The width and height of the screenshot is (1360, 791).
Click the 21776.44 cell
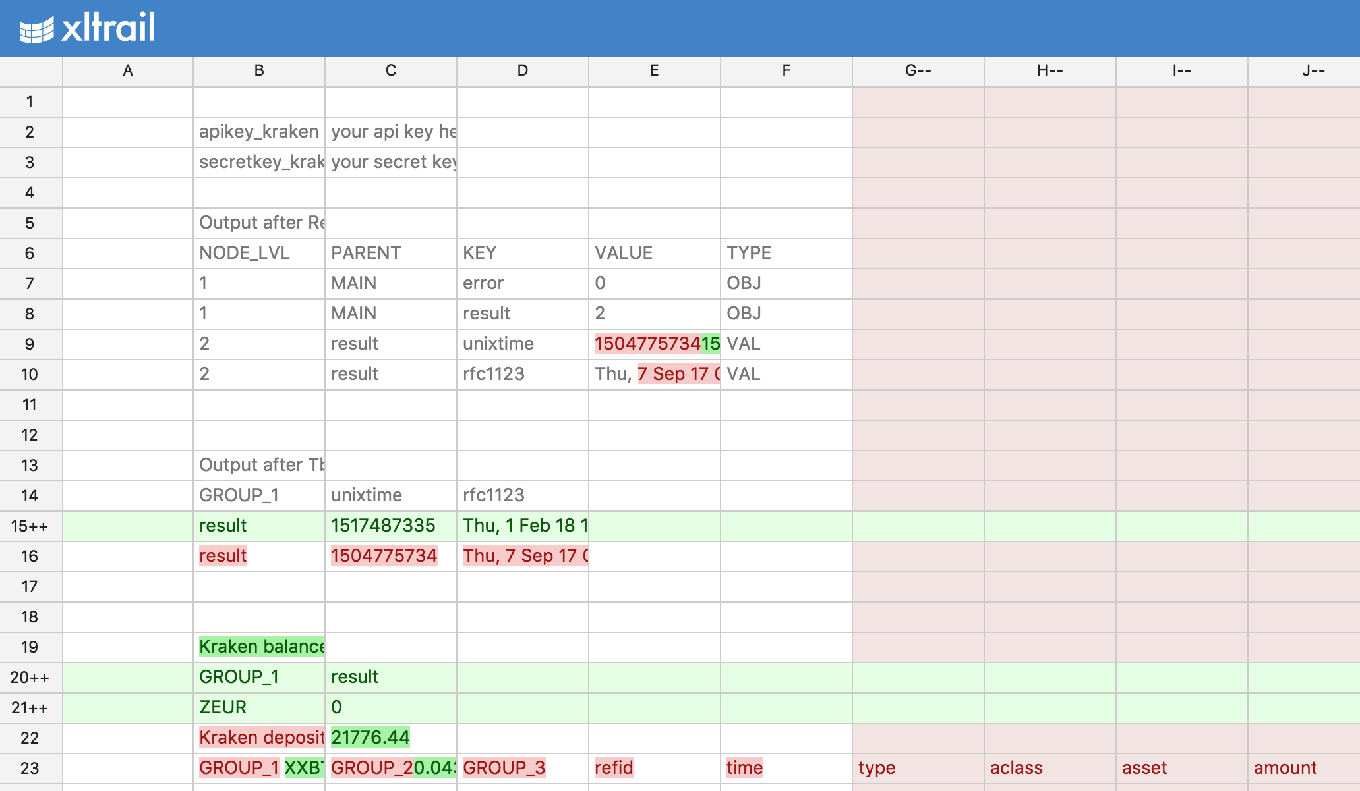(x=391, y=738)
